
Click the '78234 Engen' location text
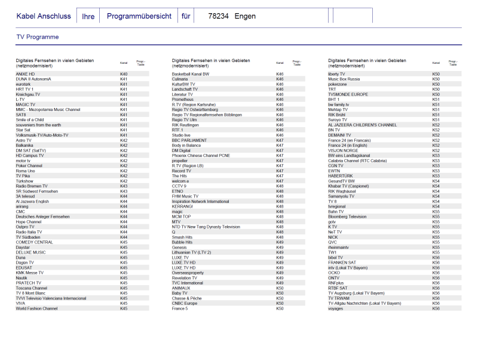point(232,16)
